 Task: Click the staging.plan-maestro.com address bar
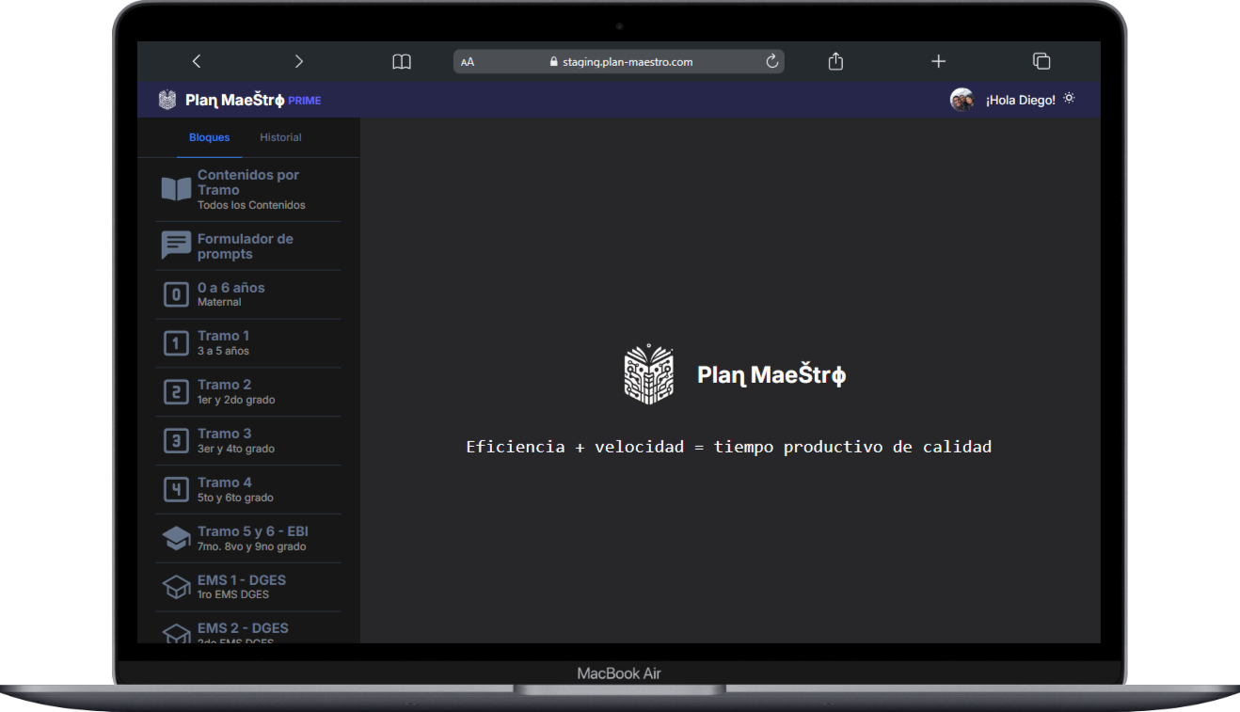[x=626, y=61]
